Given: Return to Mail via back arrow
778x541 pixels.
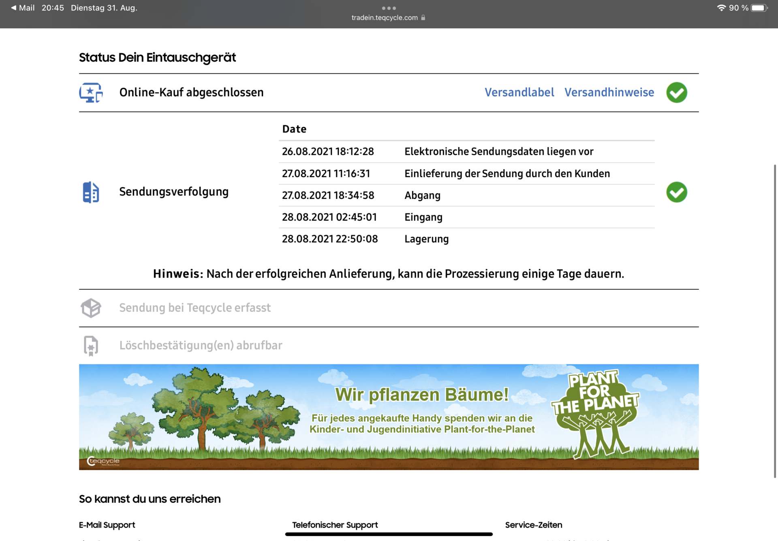Looking at the screenshot, I should coord(23,8).
